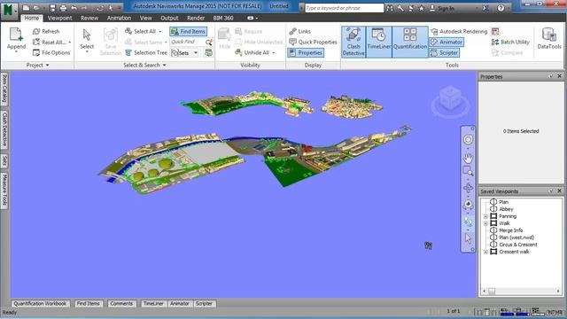
Task: Open the Quantification Workbook bottom tab
Action: pyautogui.click(x=40, y=304)
